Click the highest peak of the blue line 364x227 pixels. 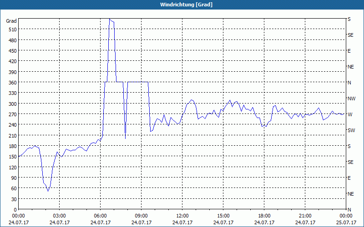110,19
